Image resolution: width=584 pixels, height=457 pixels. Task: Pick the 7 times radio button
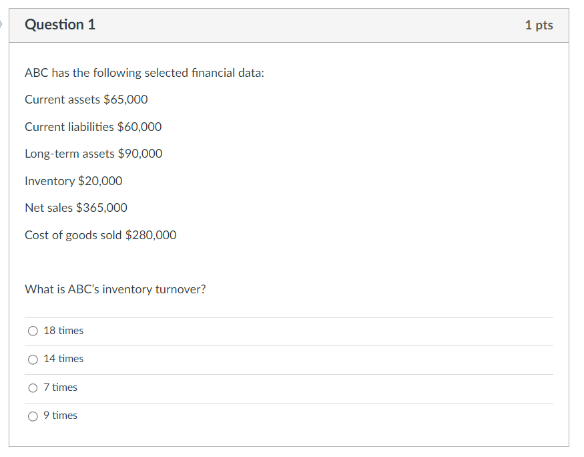click(33, 387)
